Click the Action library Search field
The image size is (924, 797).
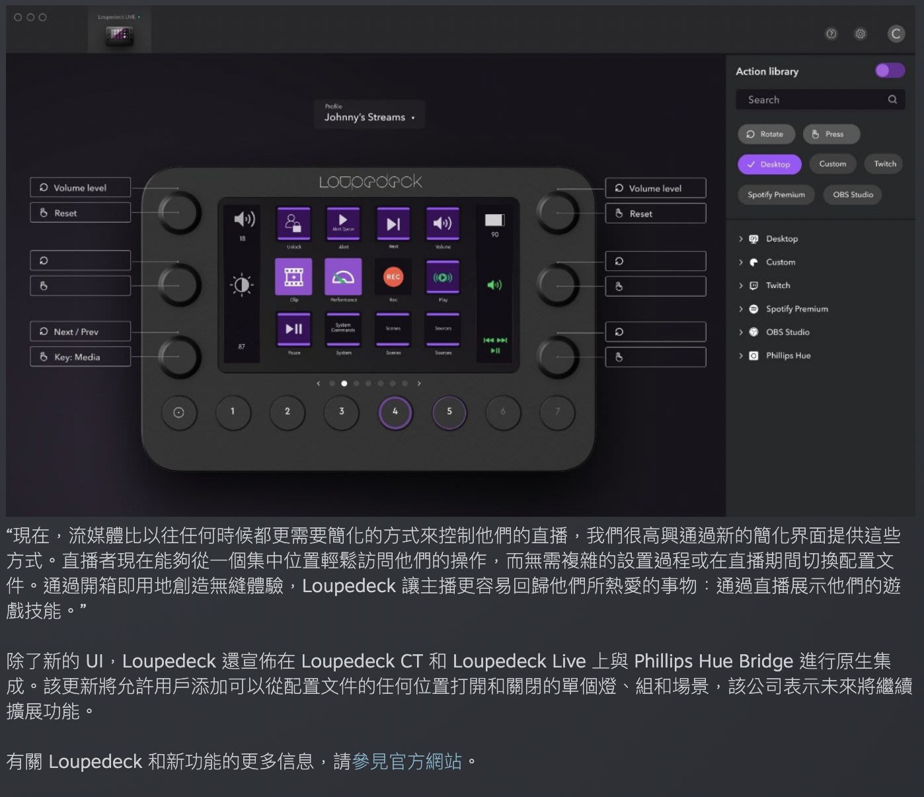coord(820,100)
